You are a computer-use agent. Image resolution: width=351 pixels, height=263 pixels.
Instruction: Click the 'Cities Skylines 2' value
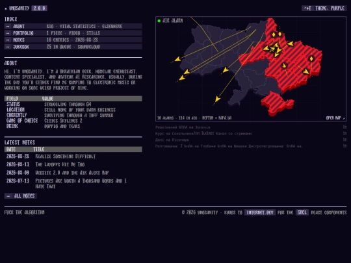click(63, 121)
